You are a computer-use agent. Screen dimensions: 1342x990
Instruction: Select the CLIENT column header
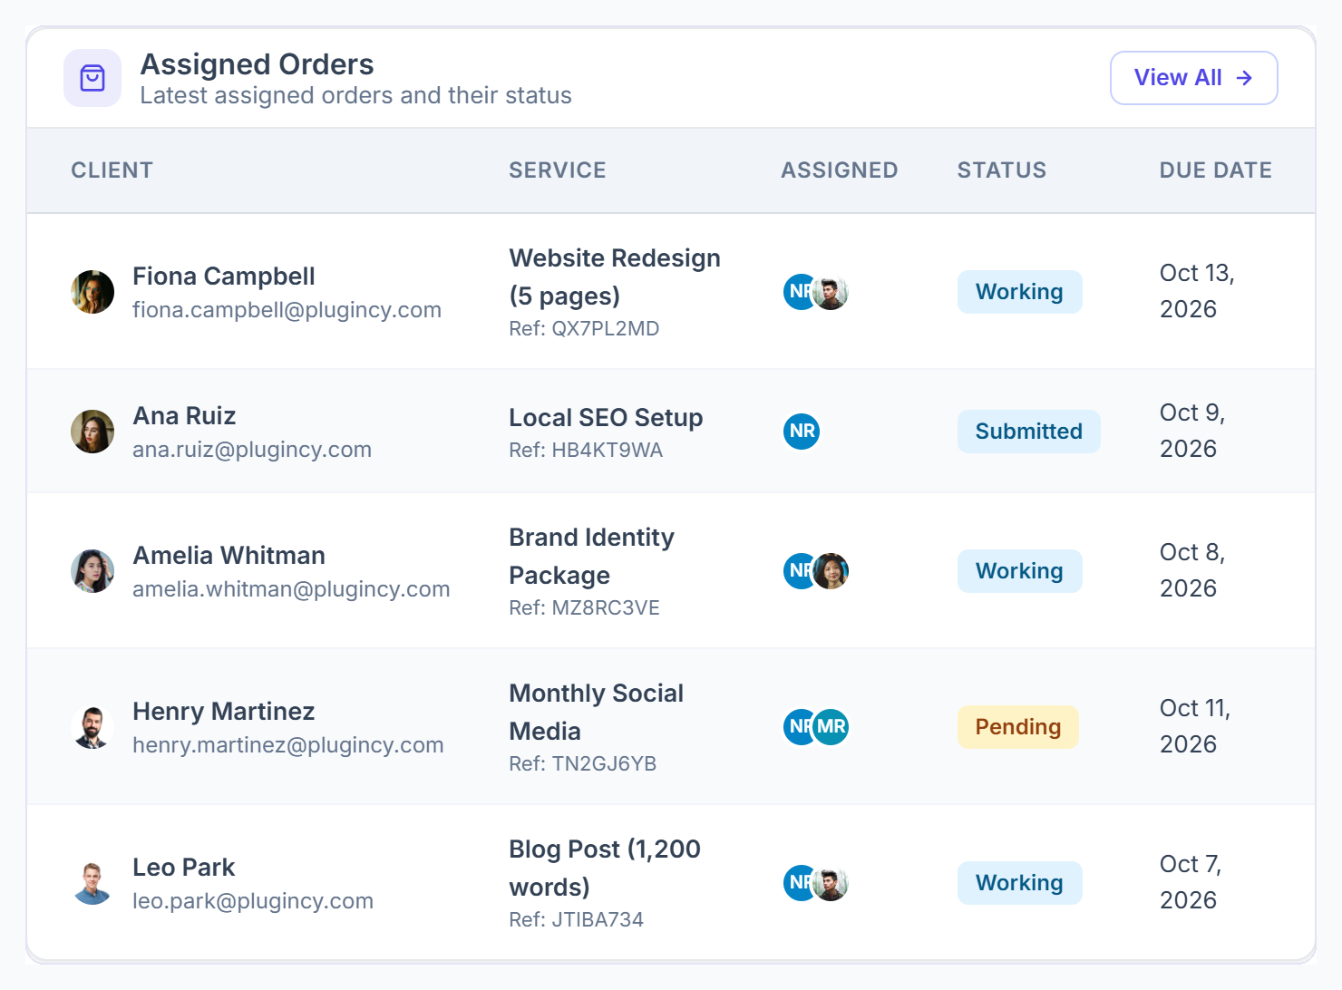(112, 170)
